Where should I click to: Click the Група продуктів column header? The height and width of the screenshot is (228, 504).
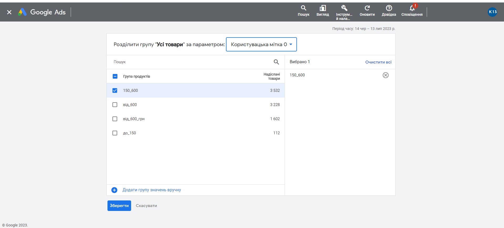(x=136, y=76)
